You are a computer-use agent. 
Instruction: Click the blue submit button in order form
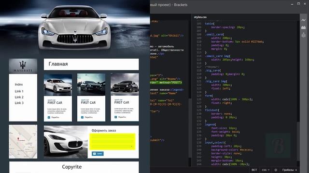coord(98,154)
